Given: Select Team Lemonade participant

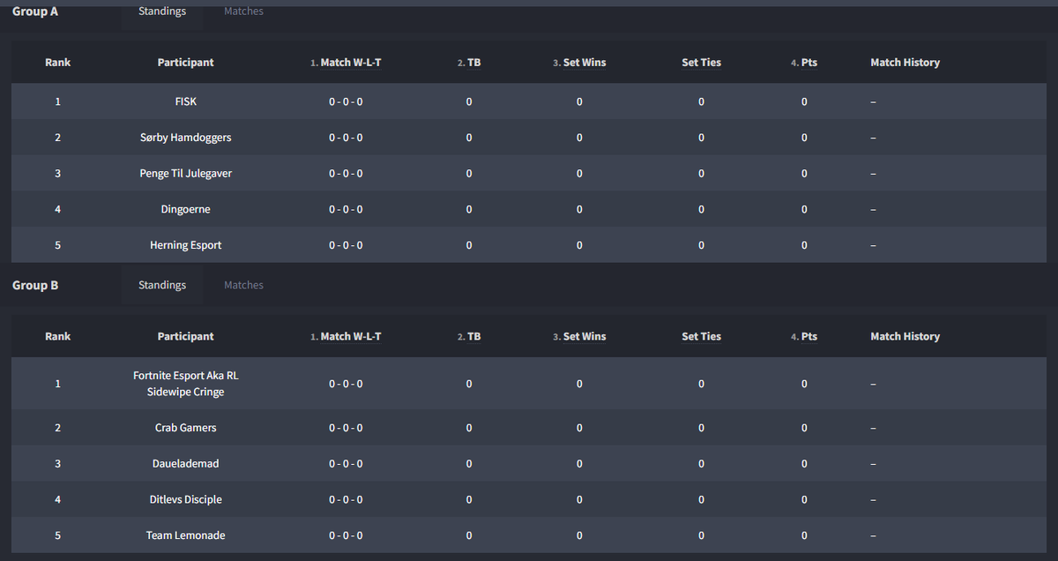Looking at the screenshot, I should point(186,535).
